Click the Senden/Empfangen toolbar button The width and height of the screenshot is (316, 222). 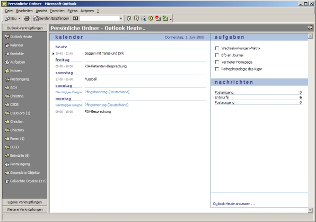click(51, 19)
